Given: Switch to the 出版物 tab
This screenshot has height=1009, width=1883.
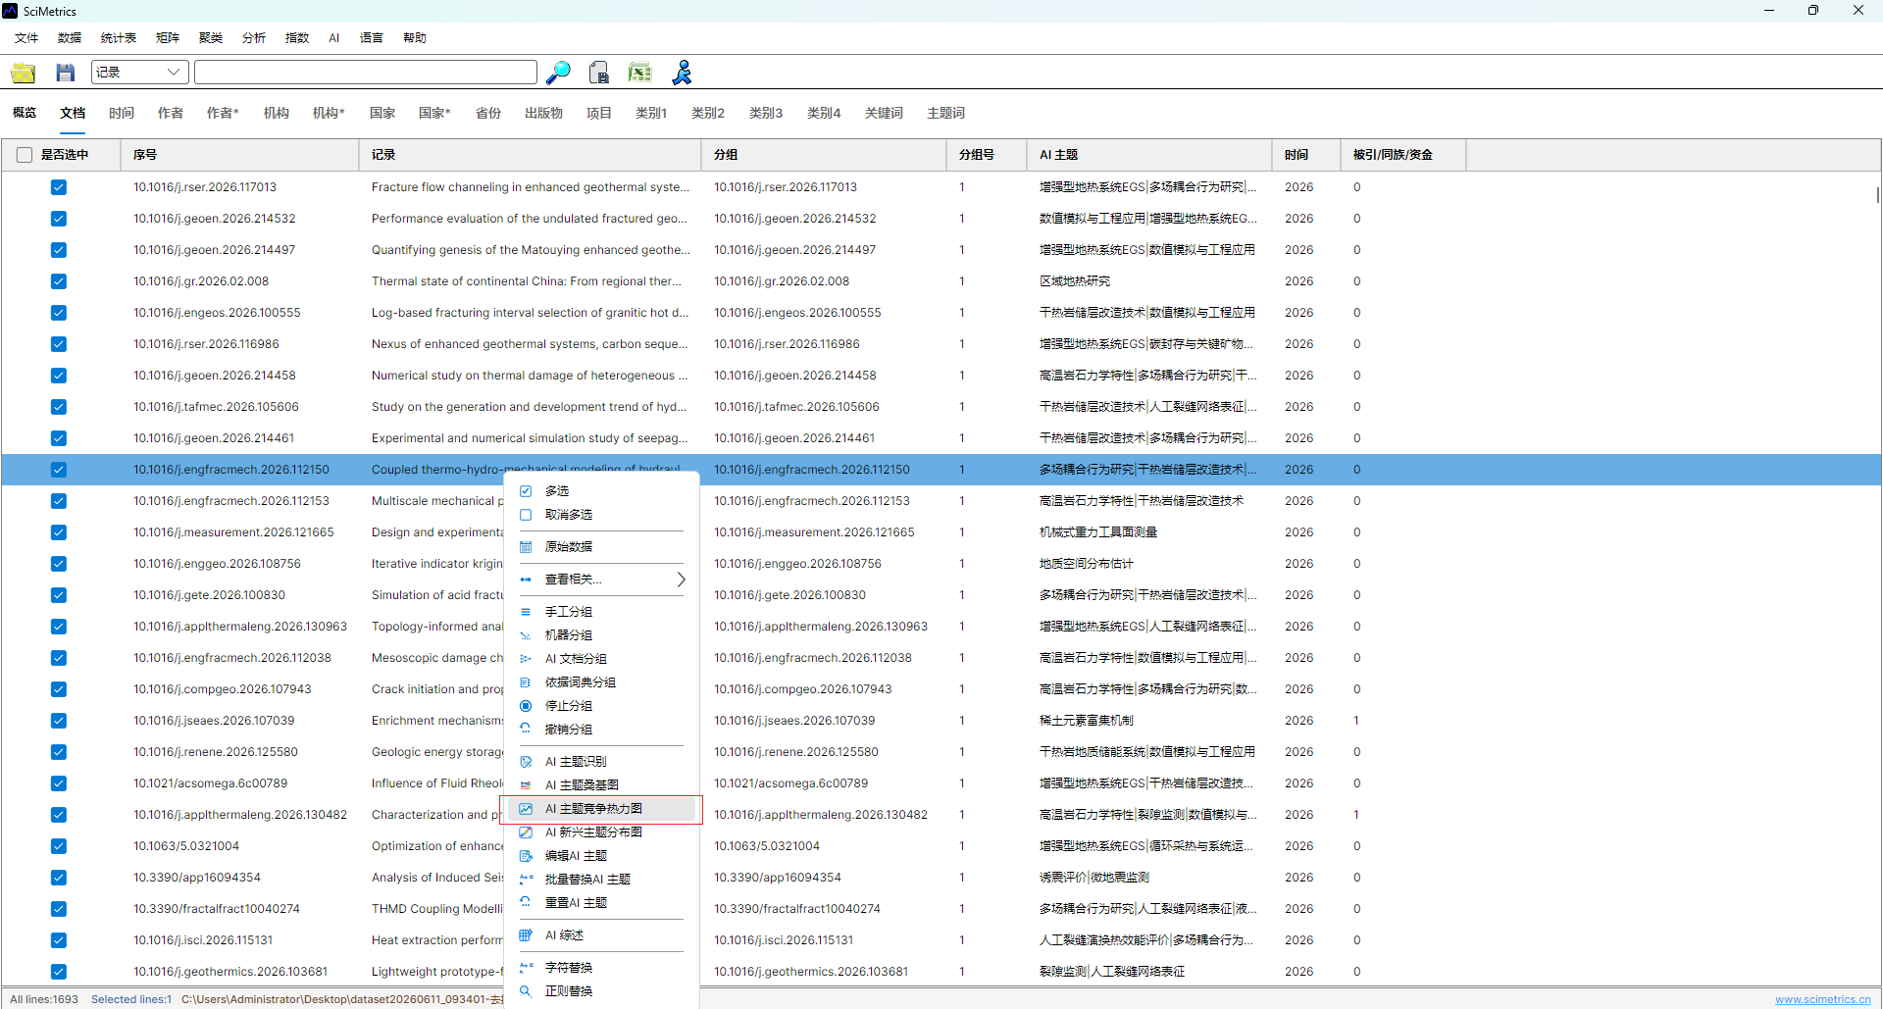Looking at the screenshot, I should 543,114.
